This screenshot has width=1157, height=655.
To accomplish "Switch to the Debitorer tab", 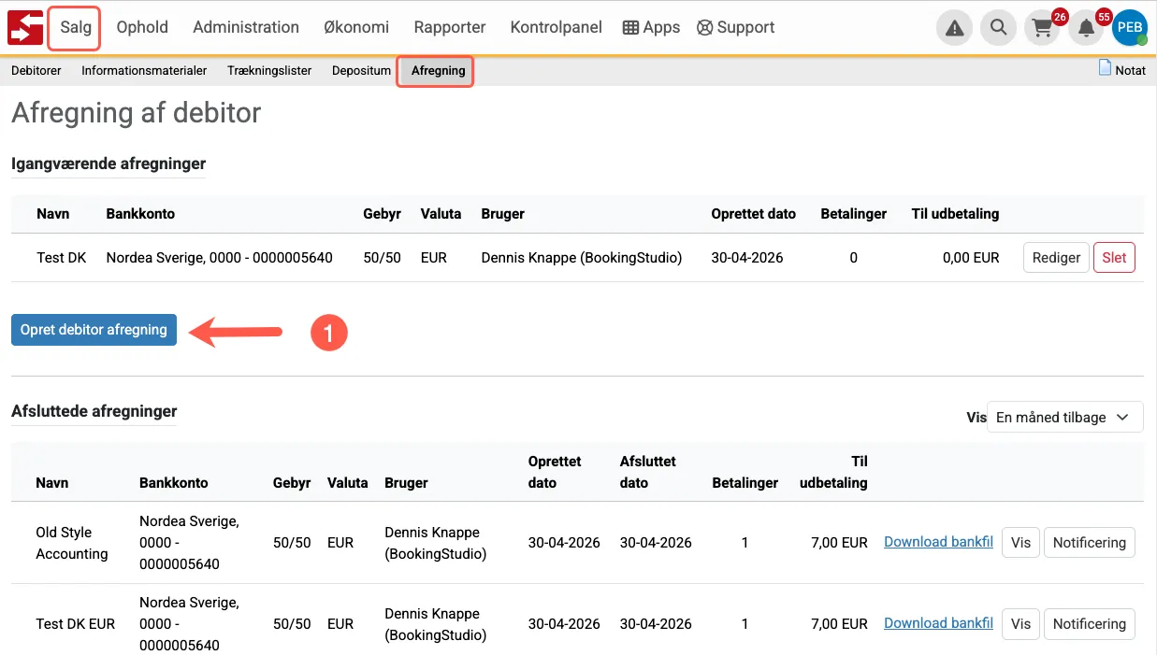I will point(36,71).
